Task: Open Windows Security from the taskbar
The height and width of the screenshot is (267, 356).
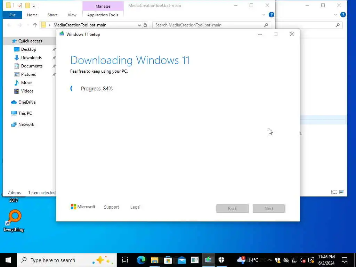Action: click(x=221, y=260)
